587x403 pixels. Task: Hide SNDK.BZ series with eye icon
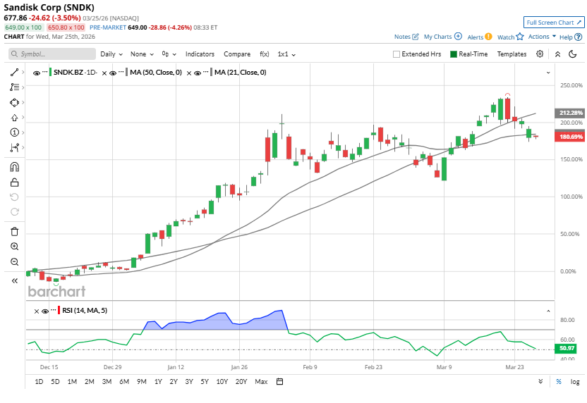pyautogui.click(x=37, y=73)
